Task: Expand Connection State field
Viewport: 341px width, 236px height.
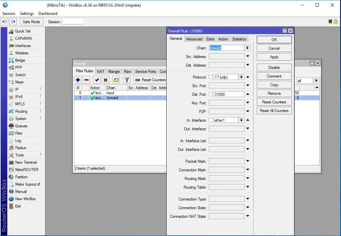Action: (248, 207)
